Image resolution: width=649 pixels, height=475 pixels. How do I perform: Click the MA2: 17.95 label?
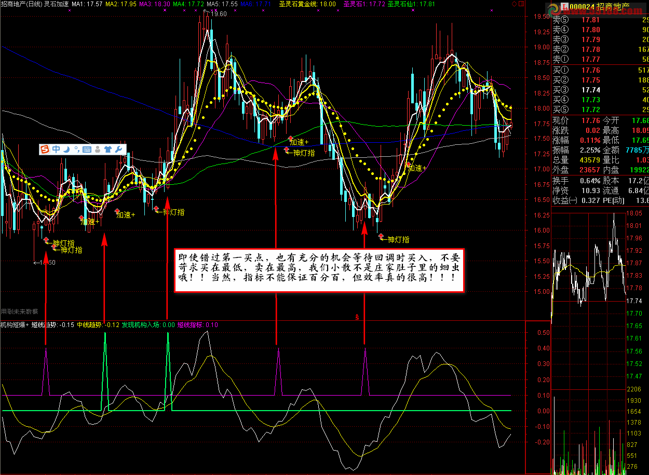tap(120, 4)
